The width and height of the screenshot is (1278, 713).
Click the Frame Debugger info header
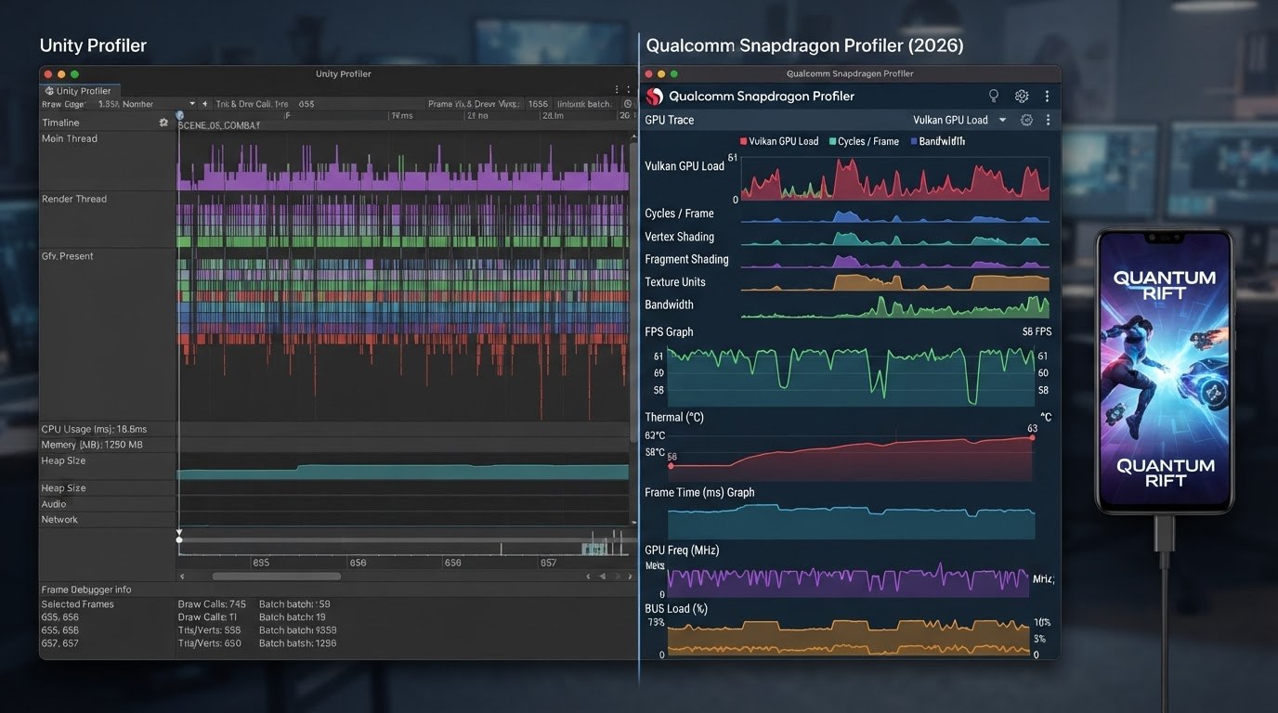click(x=86, y=590)
